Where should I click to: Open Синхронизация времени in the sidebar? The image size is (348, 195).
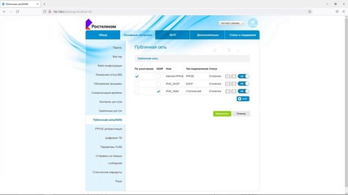coord(107,93)
